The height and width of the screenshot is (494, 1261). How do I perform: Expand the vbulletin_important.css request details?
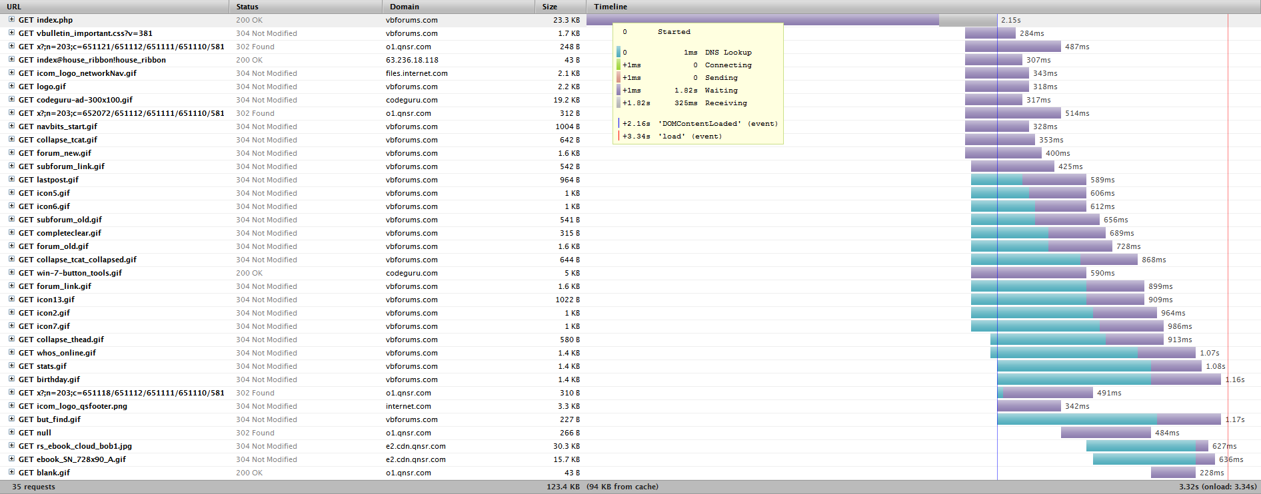tap(11, 33)
